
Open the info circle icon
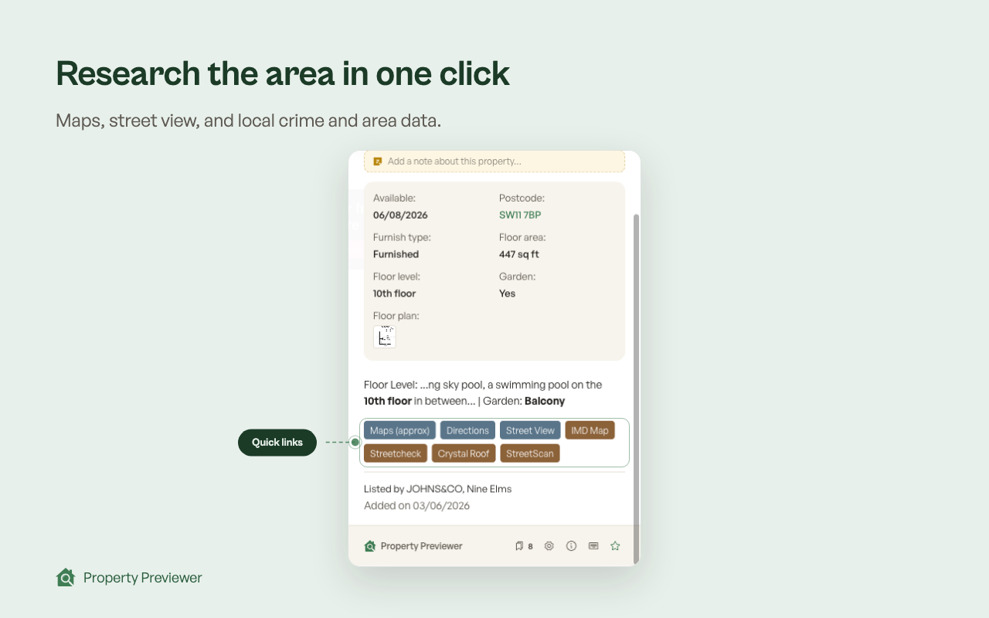(x=572, y=546)
